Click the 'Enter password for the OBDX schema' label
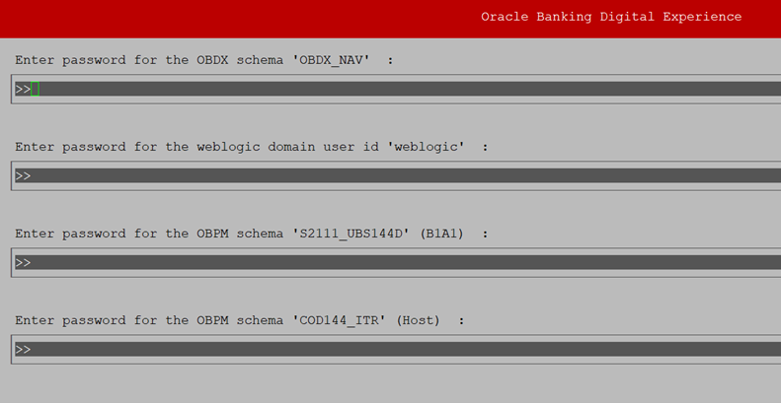781x403 pixels. tap(204, 61)
